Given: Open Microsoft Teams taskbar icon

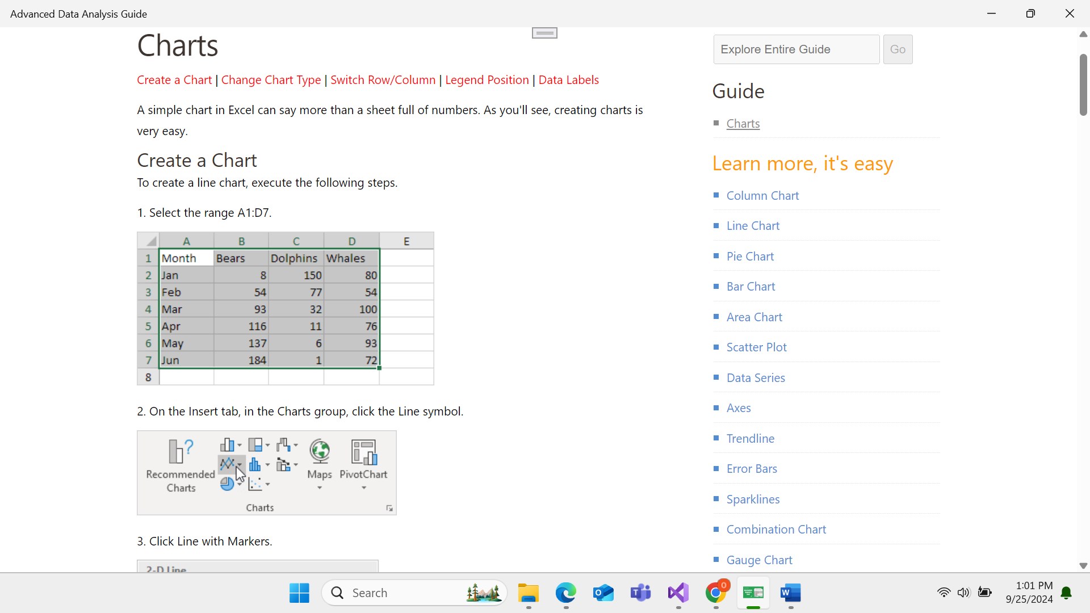Looking at the screenshot, I should (640, 593).
